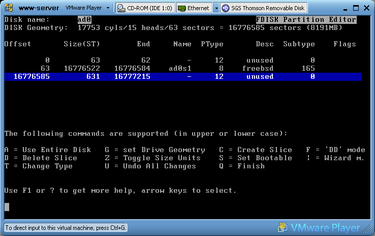Click the www-server title text
Screen dimensions: 375x236
point(39,8)
